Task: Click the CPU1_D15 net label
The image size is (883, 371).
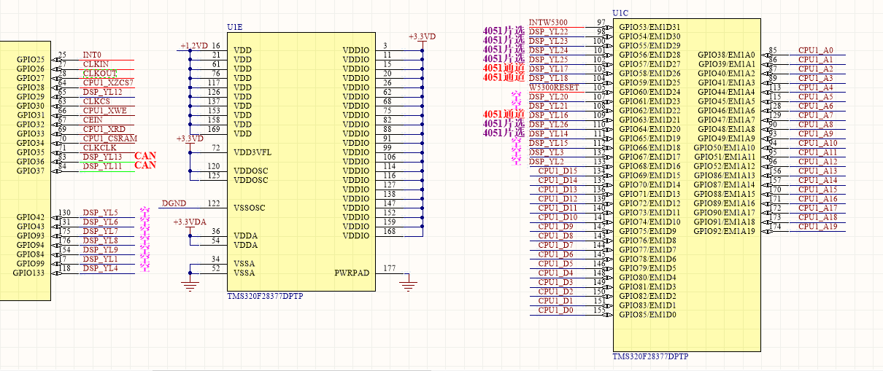Action: [x=558, y=171]
